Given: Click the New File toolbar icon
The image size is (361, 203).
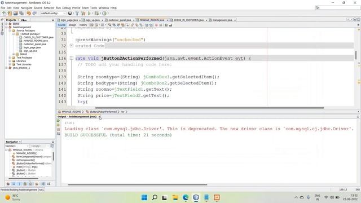Looking at the screenshot, I should tap(4, 14).
